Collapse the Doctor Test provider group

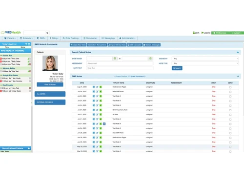[1, 56]
